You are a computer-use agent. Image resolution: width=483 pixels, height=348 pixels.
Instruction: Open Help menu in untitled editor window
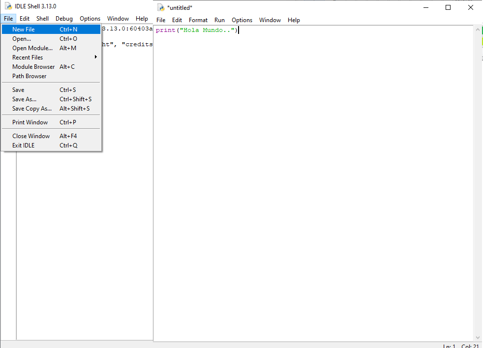coord(294,20)
